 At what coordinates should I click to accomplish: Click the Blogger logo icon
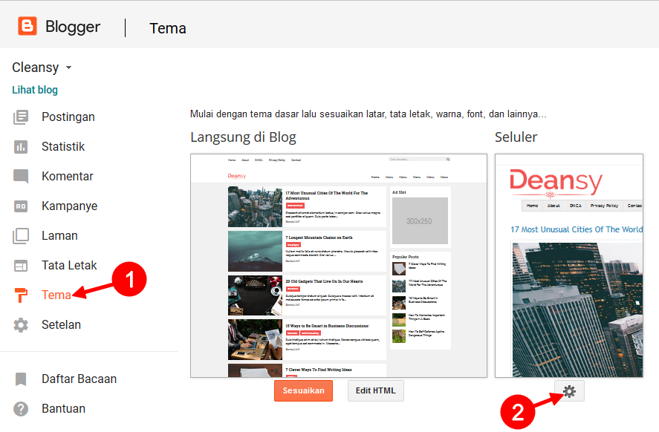point(27,26)
